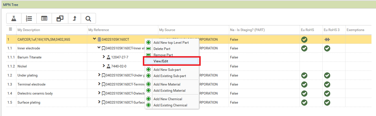This screenshot has width=376, height=116.
Task: Sort by My Description column header
Action: (29, 30)
